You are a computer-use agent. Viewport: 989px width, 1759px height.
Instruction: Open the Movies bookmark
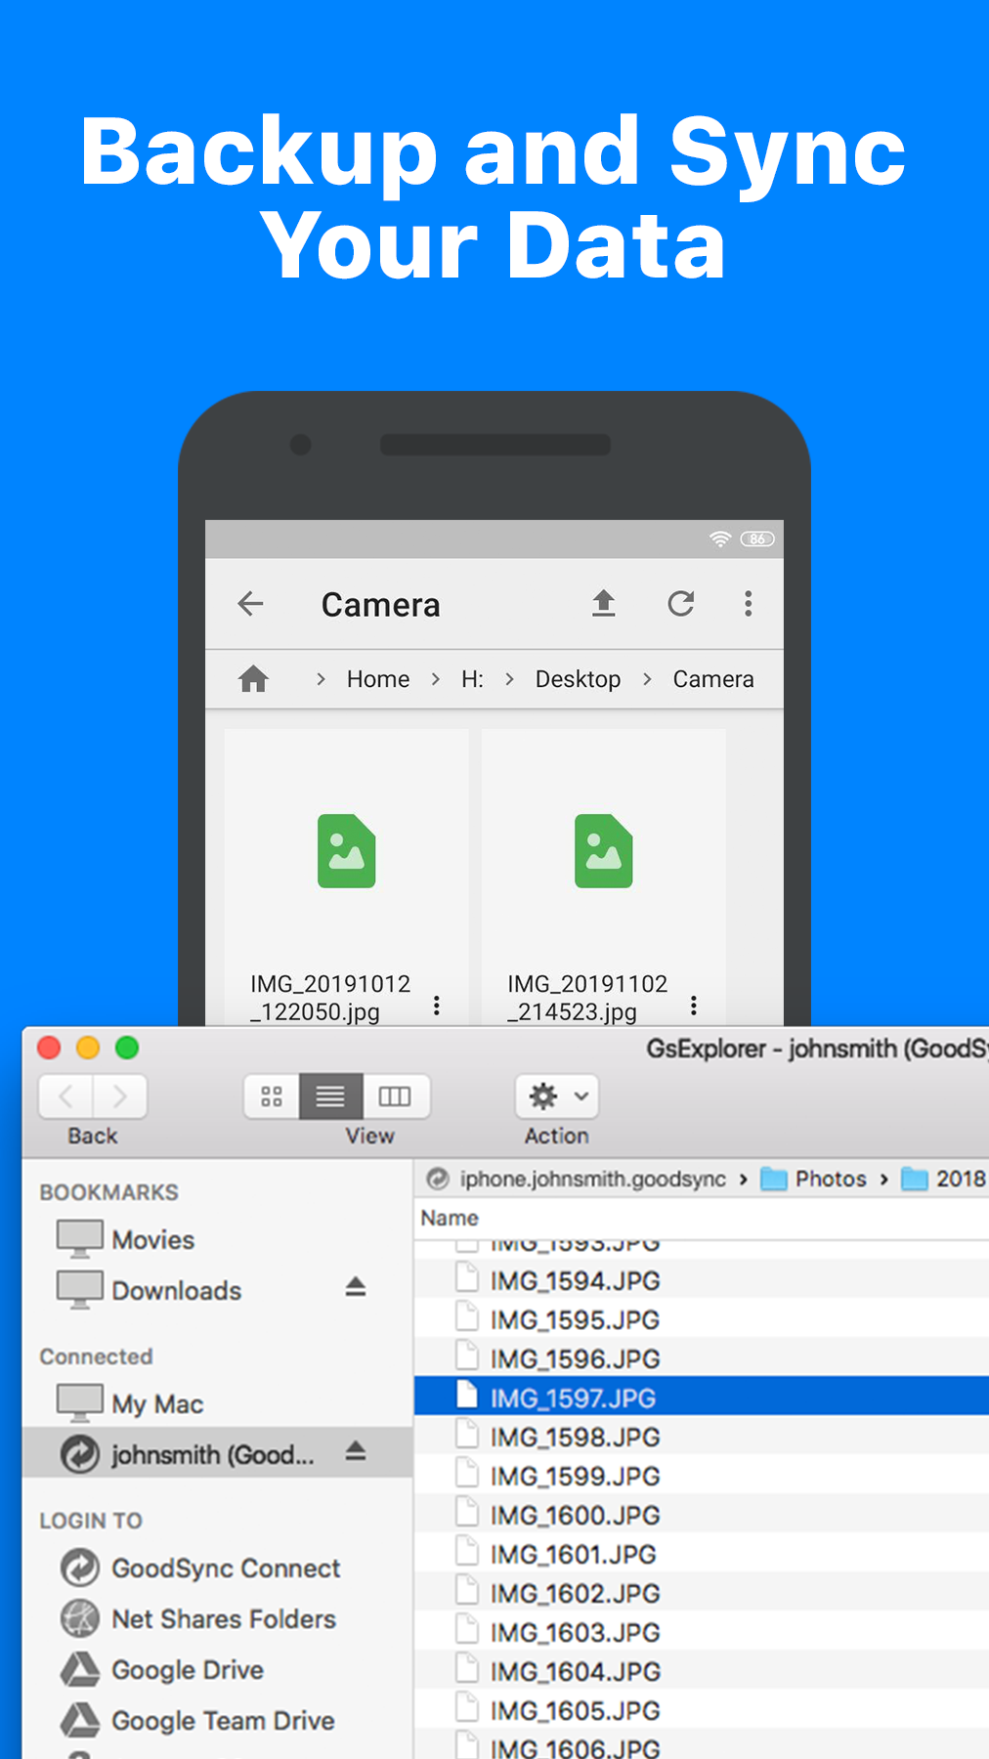point(152,1240)
